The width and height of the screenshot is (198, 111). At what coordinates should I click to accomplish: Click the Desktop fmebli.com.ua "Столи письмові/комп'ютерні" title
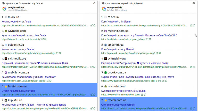[x=19, y=91]
